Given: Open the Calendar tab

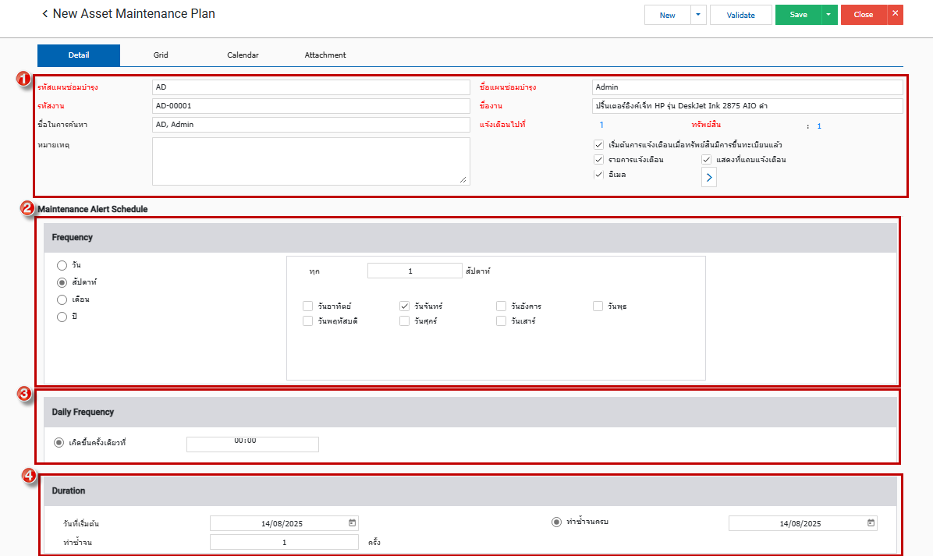Looking at the screenshot, I should coord(243,55).
